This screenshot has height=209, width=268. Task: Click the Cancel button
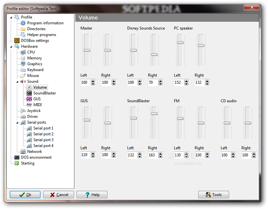[58, 195]
